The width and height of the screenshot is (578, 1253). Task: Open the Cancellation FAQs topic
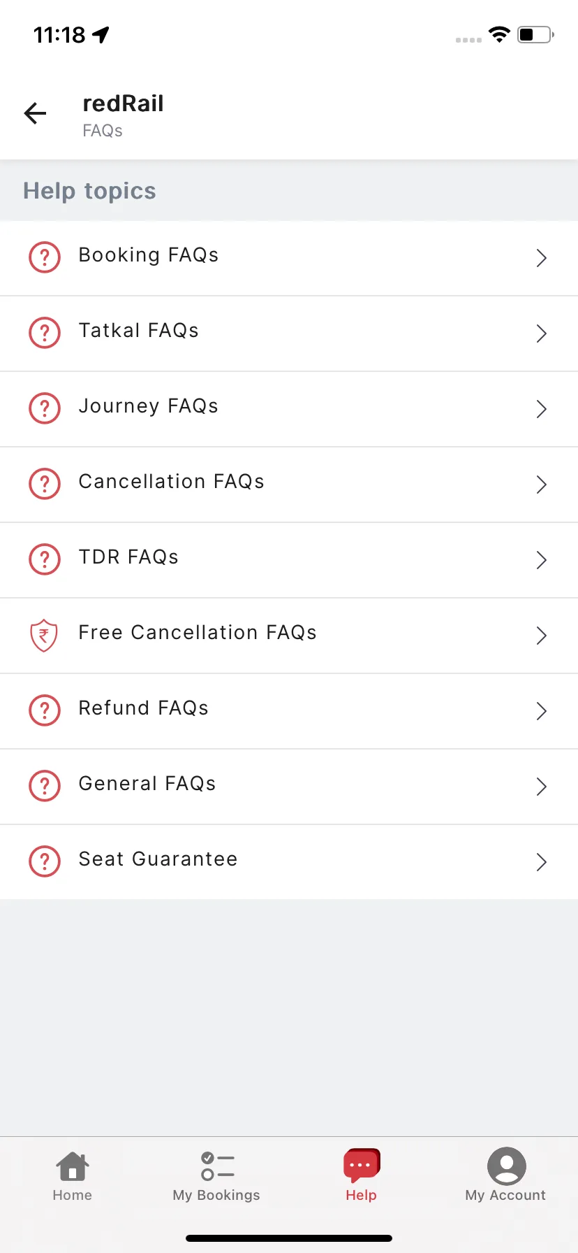pos(289,485)
